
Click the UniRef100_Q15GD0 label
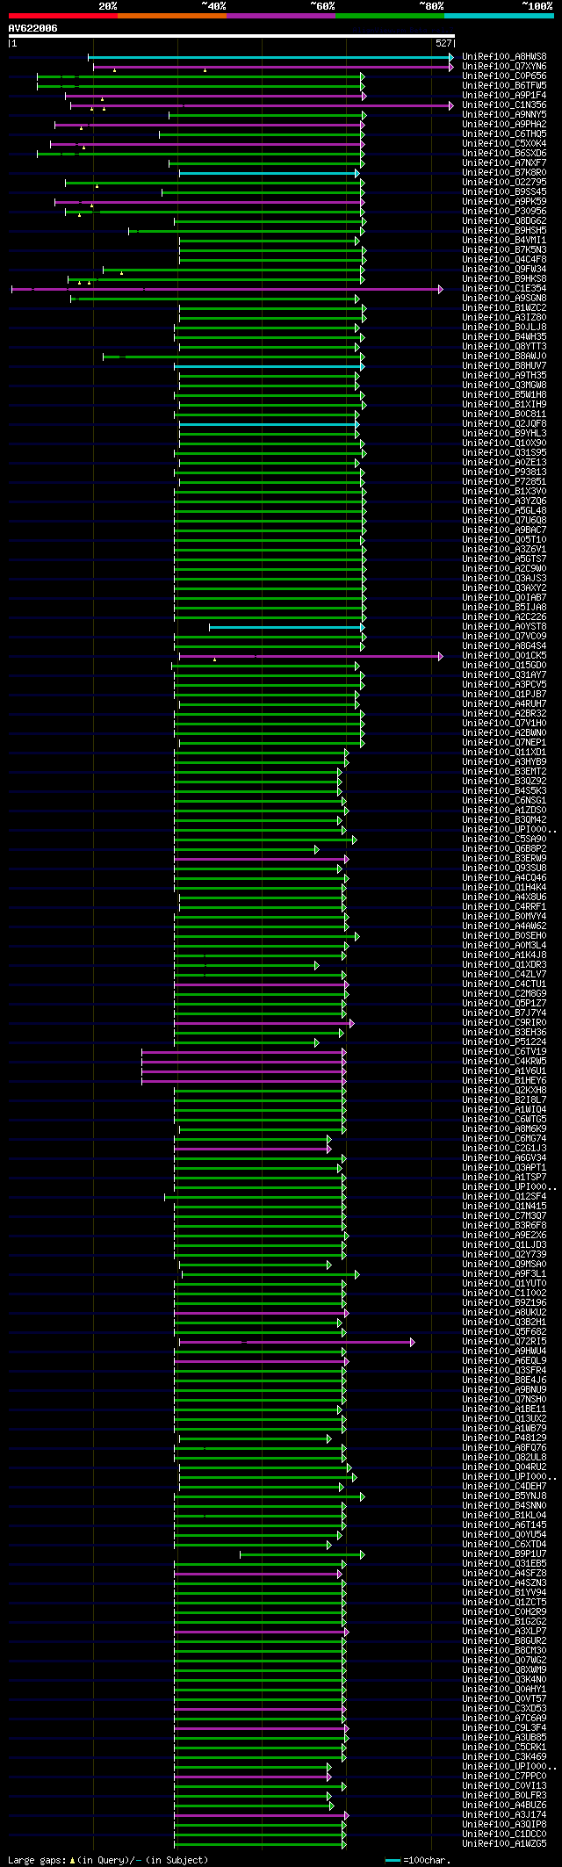click(x=504, y=666)
